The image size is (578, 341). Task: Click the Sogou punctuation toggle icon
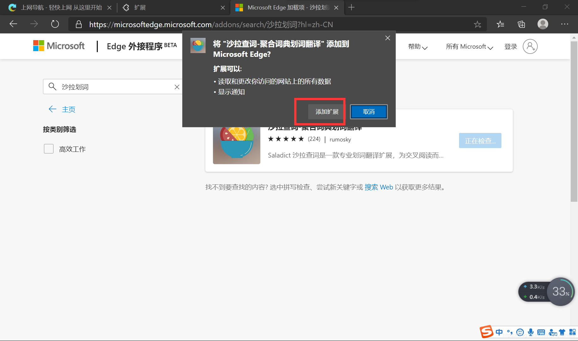coord(510,332)
